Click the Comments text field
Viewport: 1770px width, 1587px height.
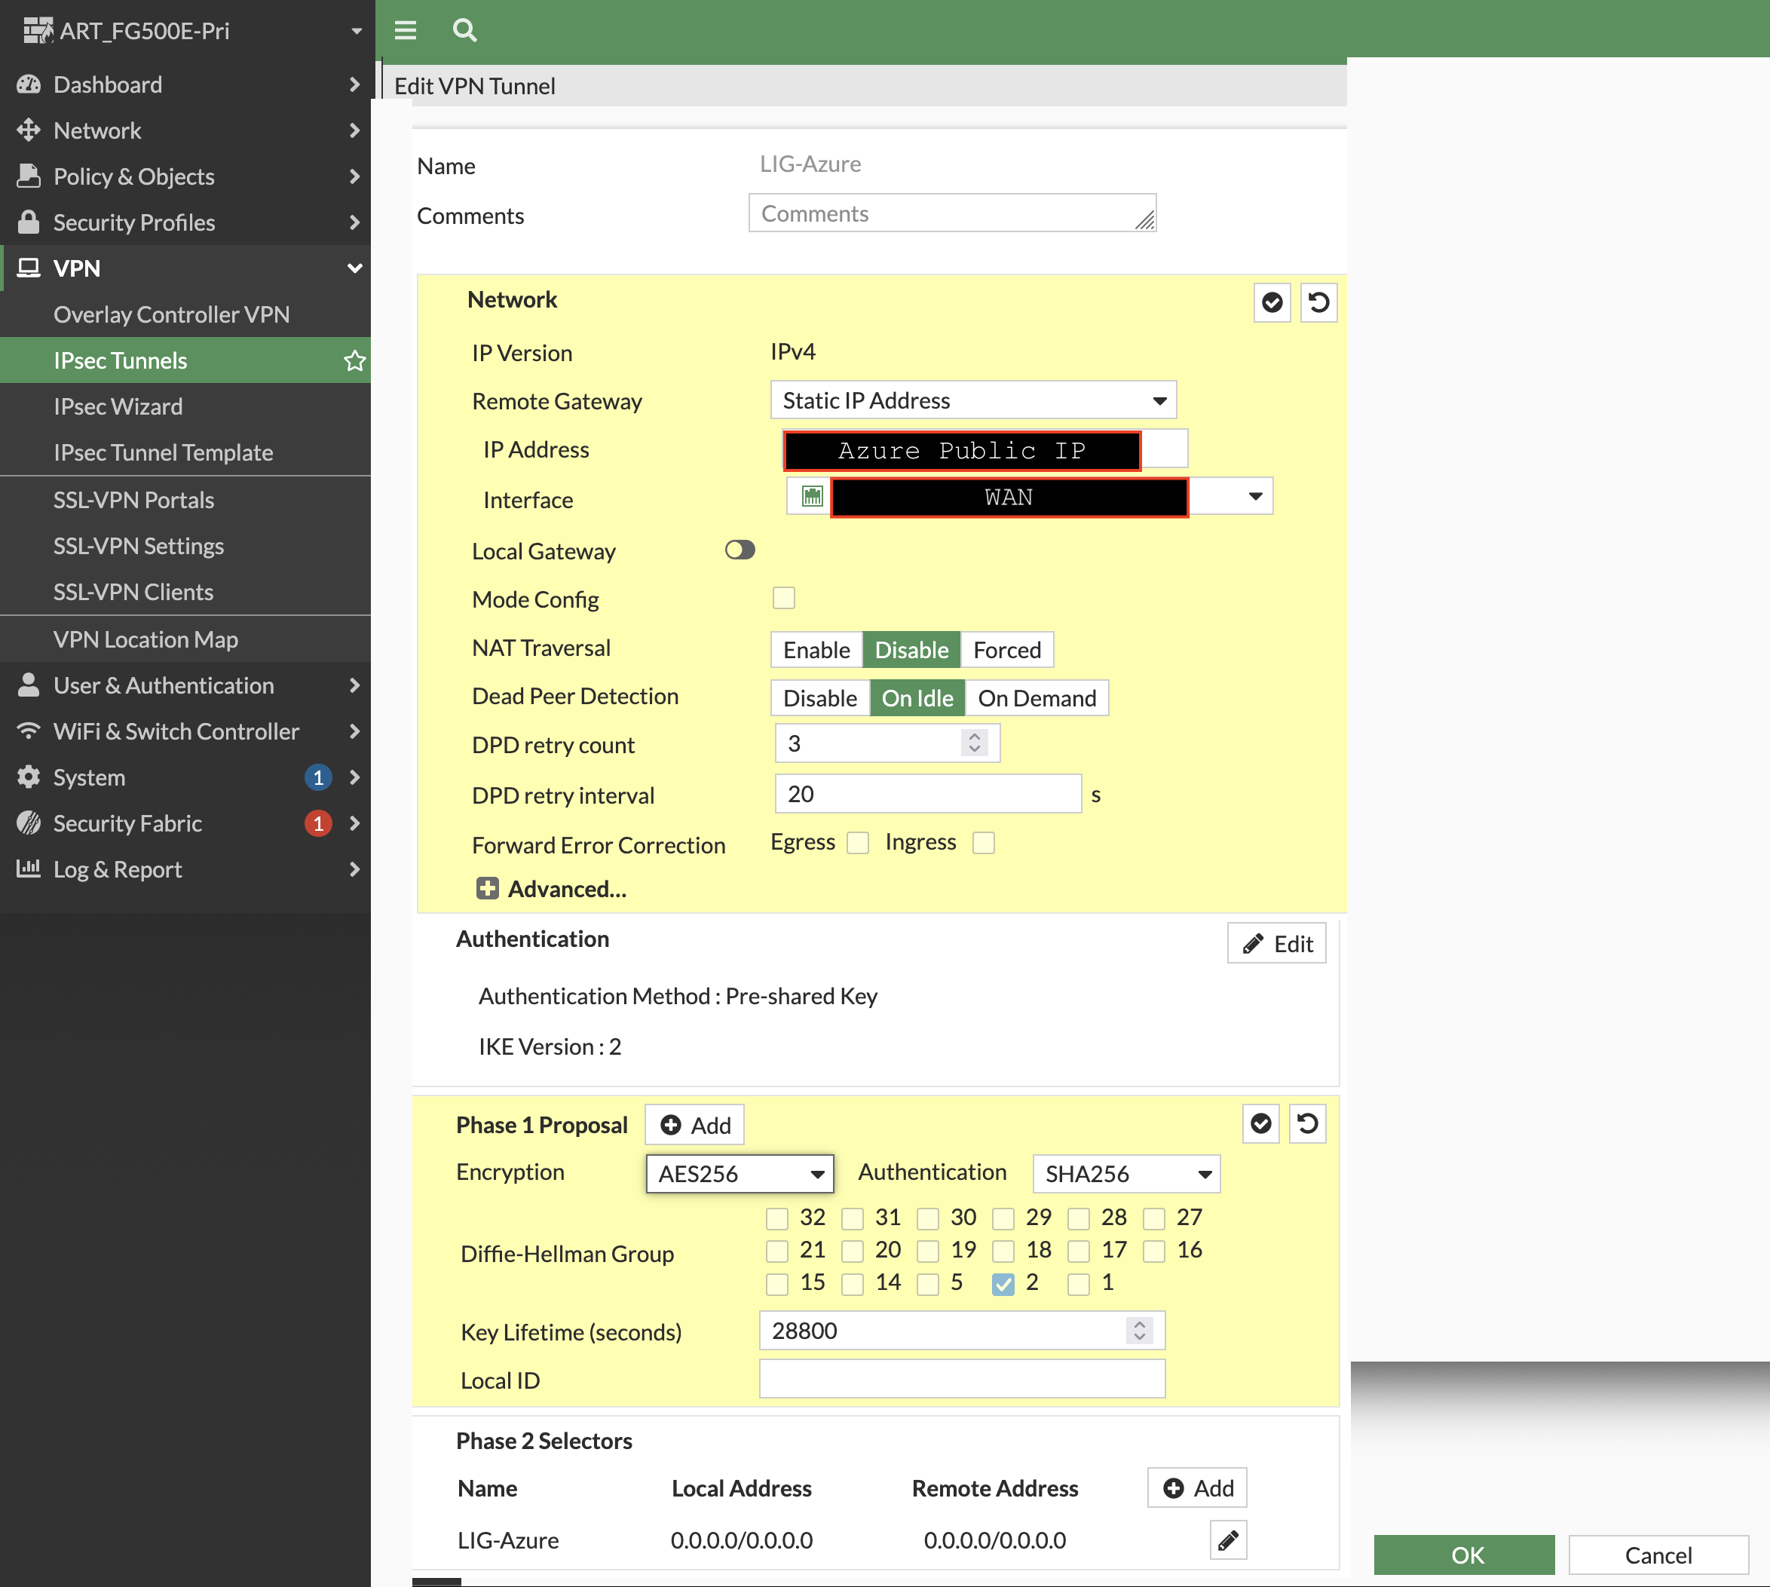pos(953,213)
